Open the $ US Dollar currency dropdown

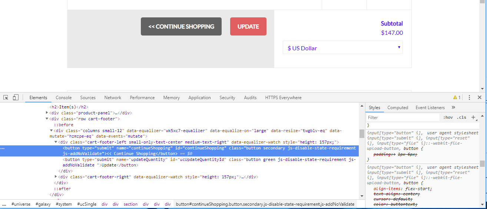click(343, 48)
